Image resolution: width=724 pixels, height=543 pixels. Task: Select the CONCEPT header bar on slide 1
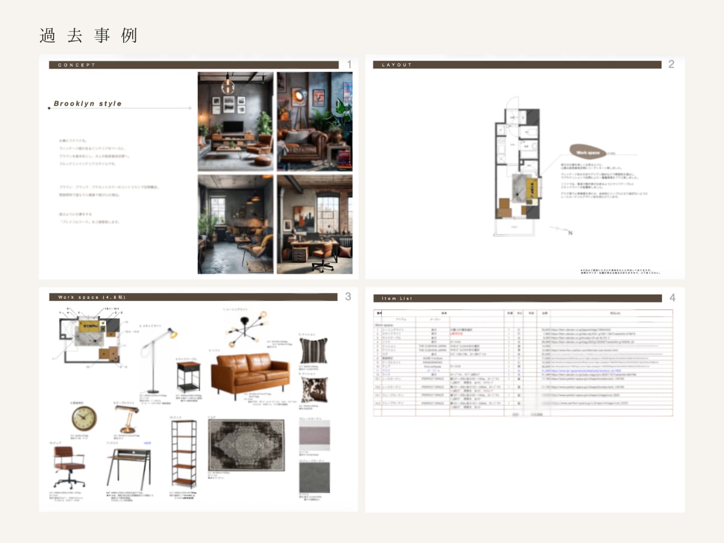[194, 65]
